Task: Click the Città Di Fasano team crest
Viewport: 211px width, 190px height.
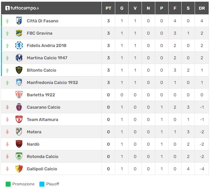Action: [x=19, y=21]
